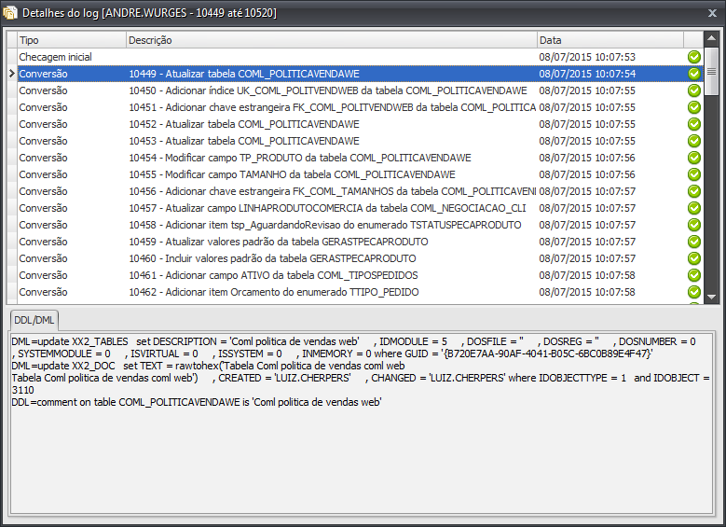Click green check icon on entry 10460
Image resolution: width=726 pixels, height=527 pixels.
tap(693, 258)
